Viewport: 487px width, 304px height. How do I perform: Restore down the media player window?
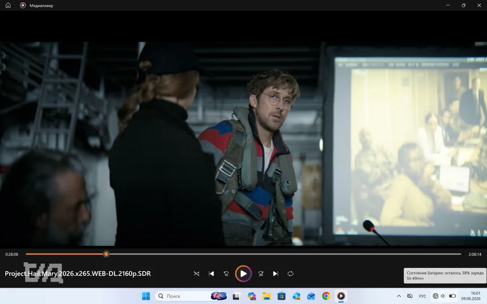[464, 5]
